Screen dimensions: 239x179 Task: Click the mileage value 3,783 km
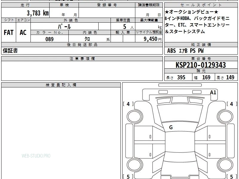[x=38, y=13]
